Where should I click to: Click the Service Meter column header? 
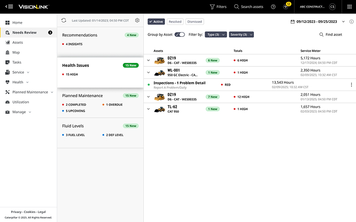click(x=311, y=51)
